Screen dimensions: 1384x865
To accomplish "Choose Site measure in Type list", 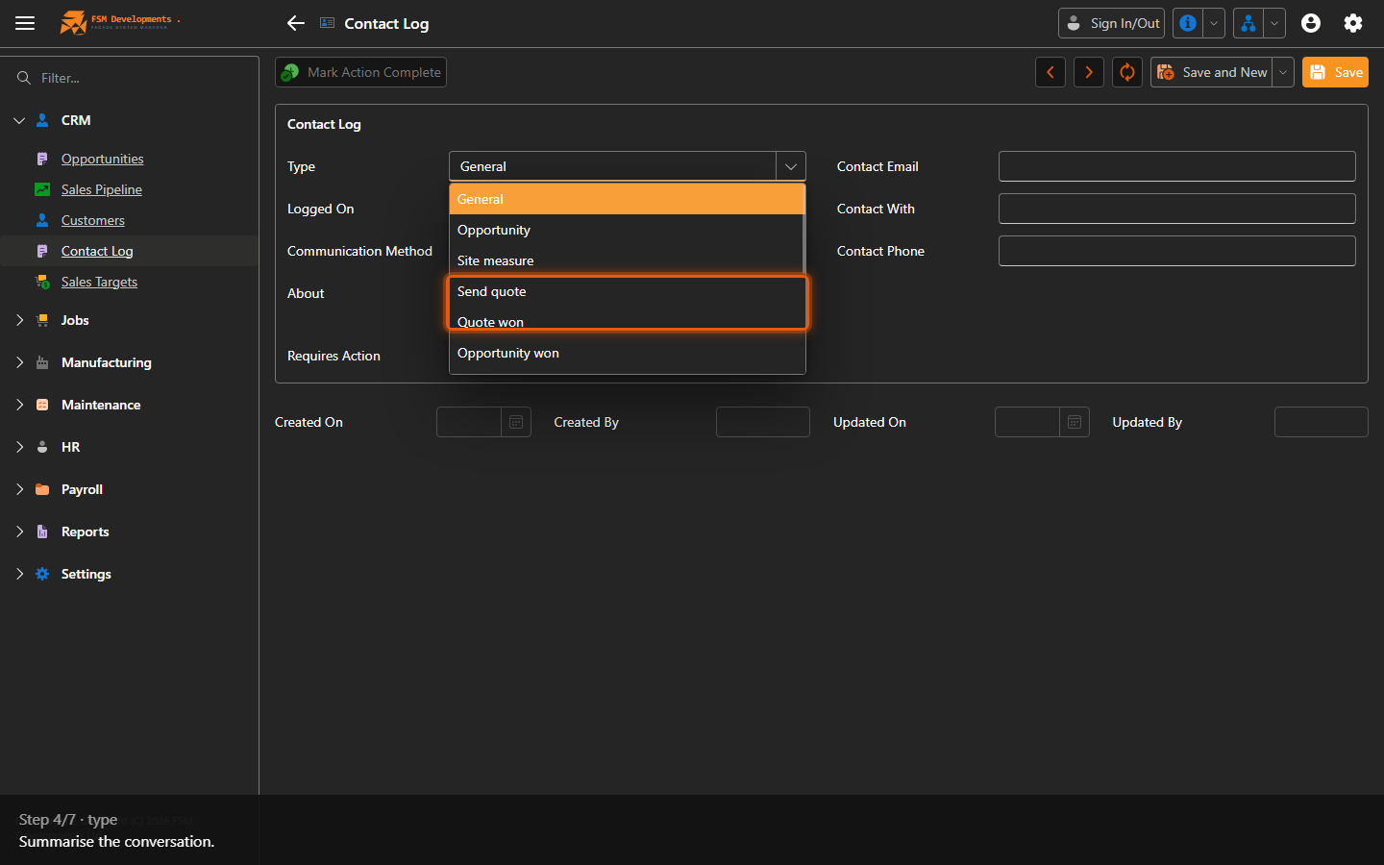I will 626,260.
